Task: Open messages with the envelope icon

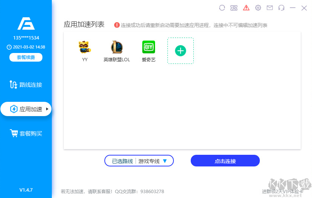Action: click(x=270, y=8)
